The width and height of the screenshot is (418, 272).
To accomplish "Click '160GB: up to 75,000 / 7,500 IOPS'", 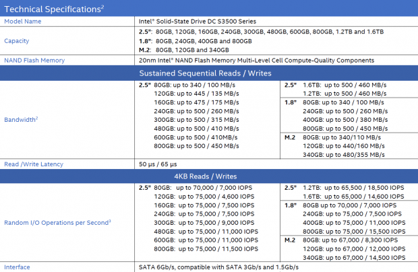I will point(204,205).
